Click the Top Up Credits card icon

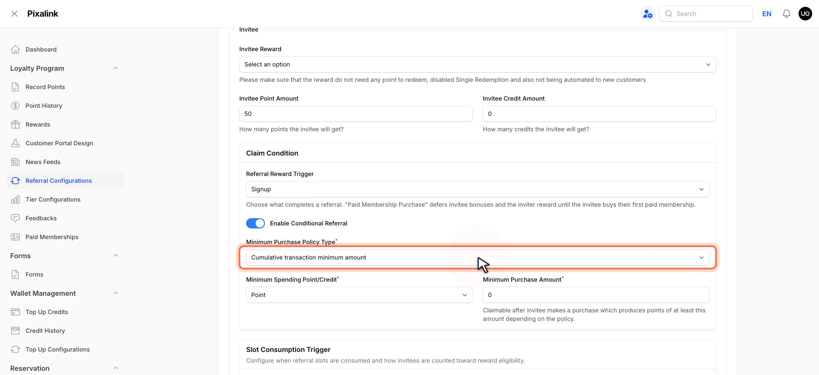click(15, 312)
